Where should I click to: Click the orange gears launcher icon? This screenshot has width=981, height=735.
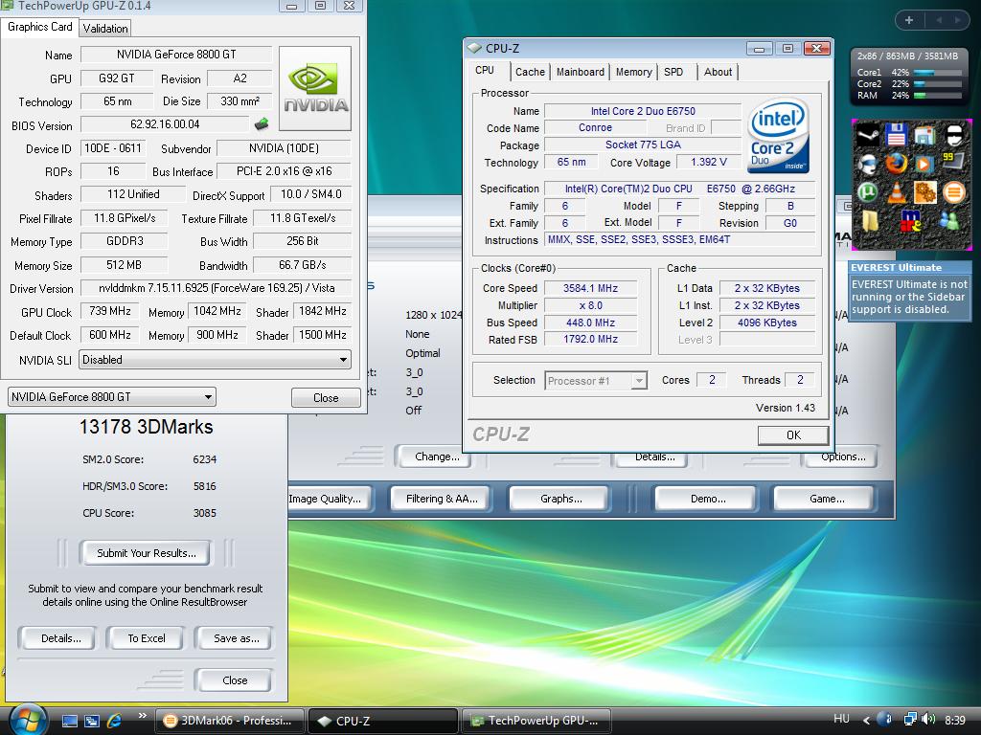click(x=924, y=191)
